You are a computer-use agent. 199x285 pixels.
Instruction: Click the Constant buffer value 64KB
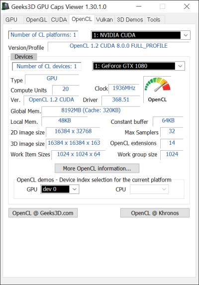[x=168, y=121]
